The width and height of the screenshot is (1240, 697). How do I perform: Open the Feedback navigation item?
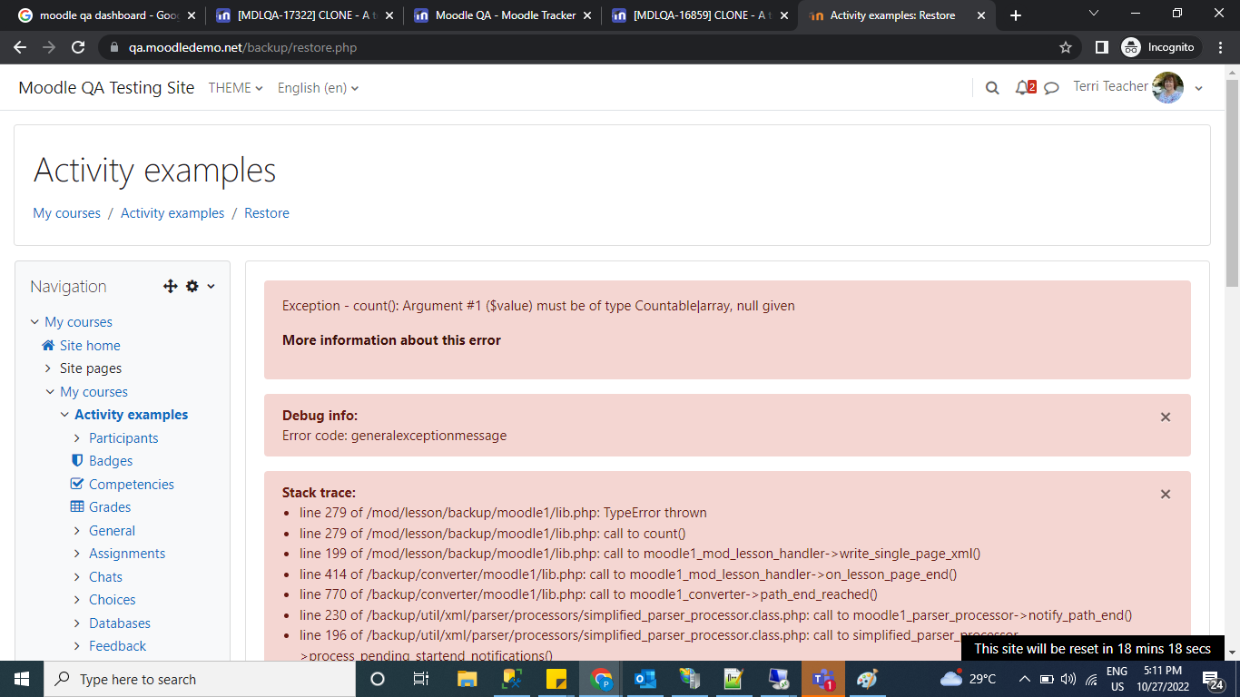(x=117, y=646)
